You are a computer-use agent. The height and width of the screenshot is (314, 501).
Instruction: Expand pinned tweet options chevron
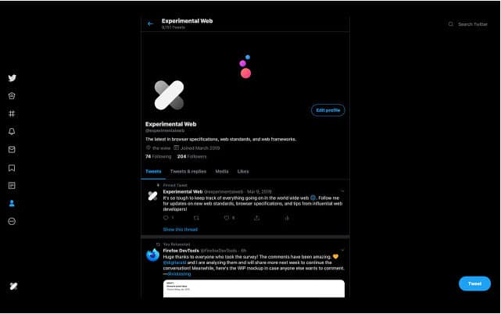tap(342, 191)
